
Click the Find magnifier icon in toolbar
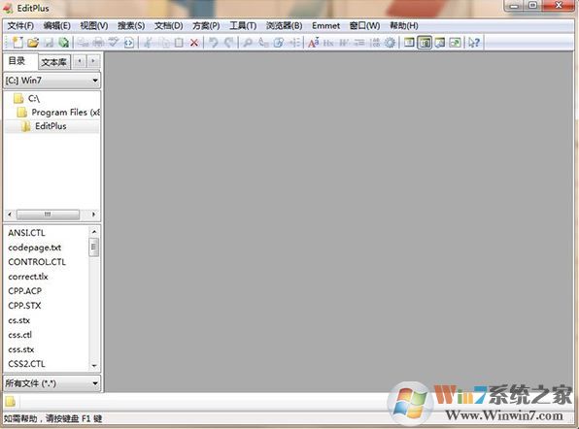coord(248,43)
